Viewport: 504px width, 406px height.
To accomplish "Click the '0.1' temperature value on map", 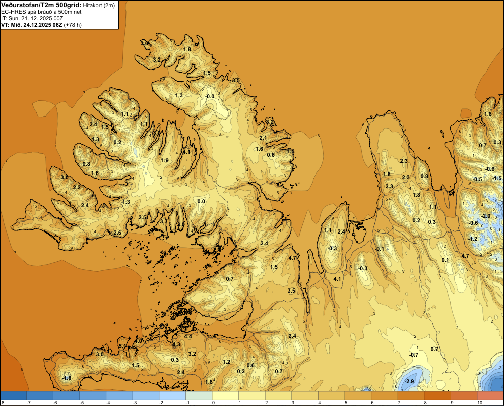I will pyautogui.click(x=445, y=260).
